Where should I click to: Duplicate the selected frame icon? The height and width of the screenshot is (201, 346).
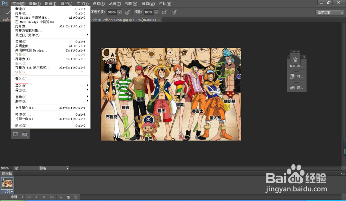point(68,197)
